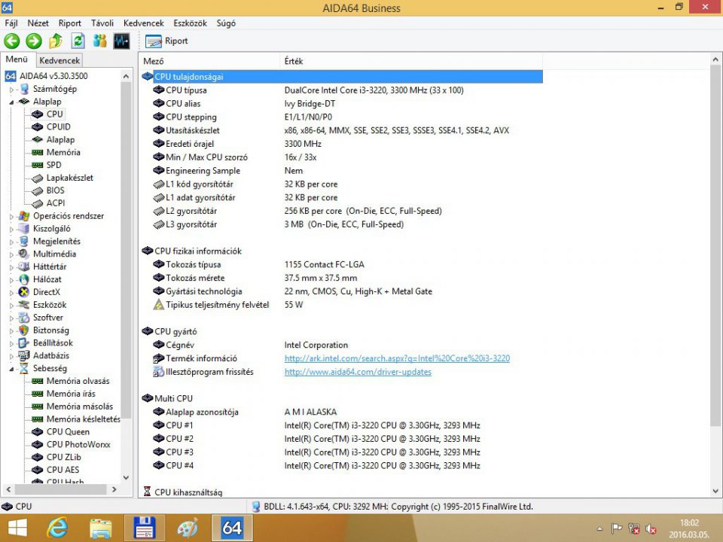723x542 pixels.
Task: Select the BIOS chip icon
Action: point(38,190)
